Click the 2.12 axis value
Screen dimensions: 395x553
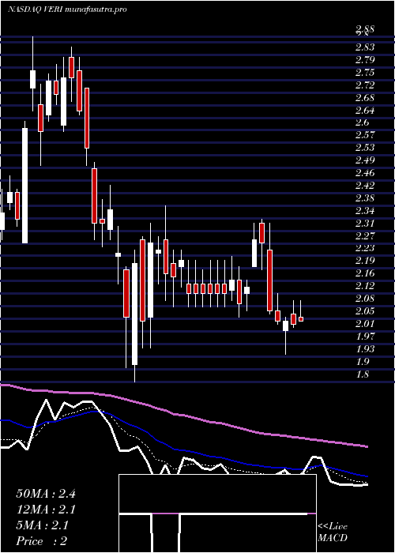pos(365,286)
